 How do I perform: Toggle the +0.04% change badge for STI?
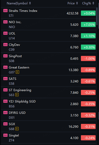88,13
